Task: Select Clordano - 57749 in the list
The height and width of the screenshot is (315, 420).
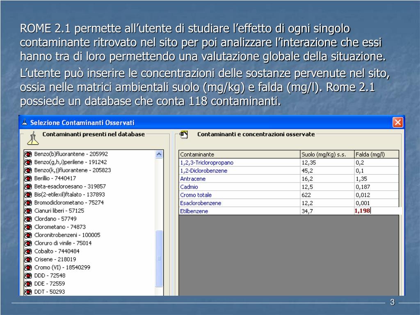Action: (55, 219)
